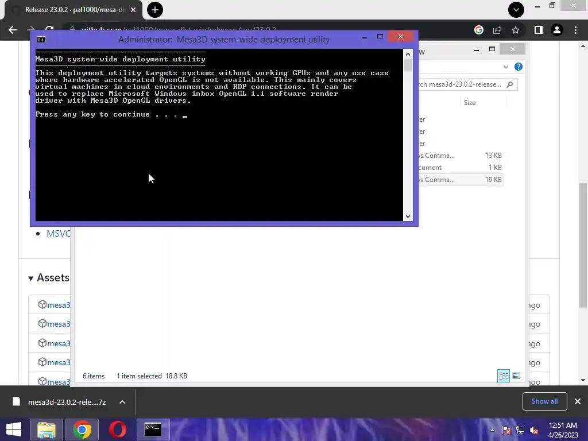Click the share page icon in Chrome
588x441 pixels.
[x=497, y=30]
